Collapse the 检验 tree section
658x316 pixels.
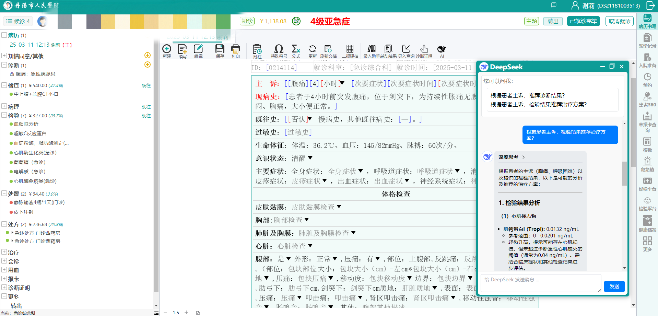click(4, 115)
